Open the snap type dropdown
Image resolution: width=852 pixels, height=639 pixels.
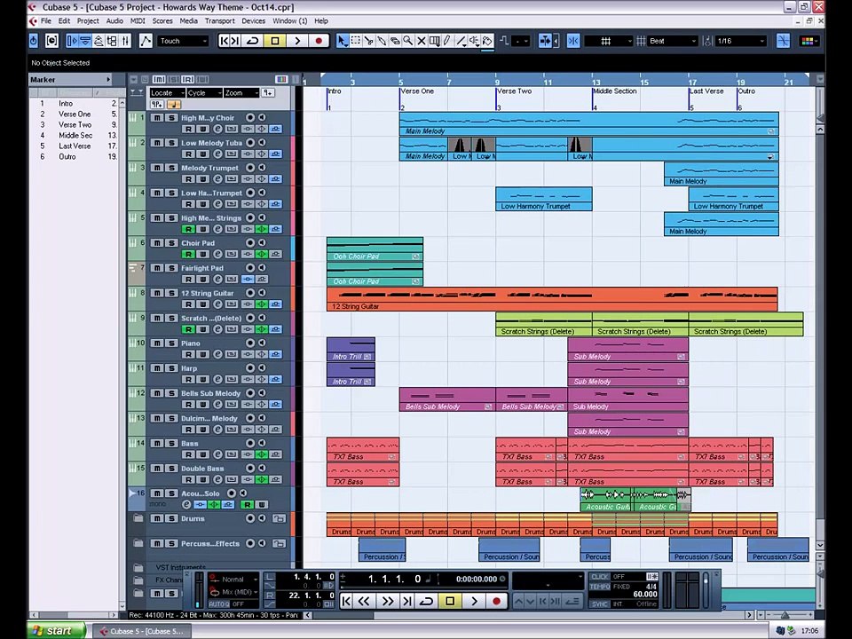[609, 41]
